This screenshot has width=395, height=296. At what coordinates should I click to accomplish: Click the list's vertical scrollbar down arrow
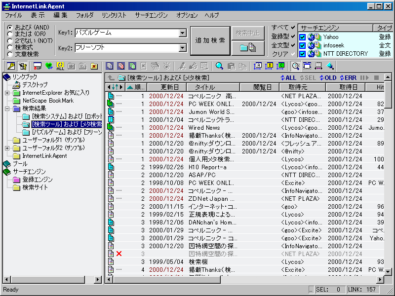388,272
